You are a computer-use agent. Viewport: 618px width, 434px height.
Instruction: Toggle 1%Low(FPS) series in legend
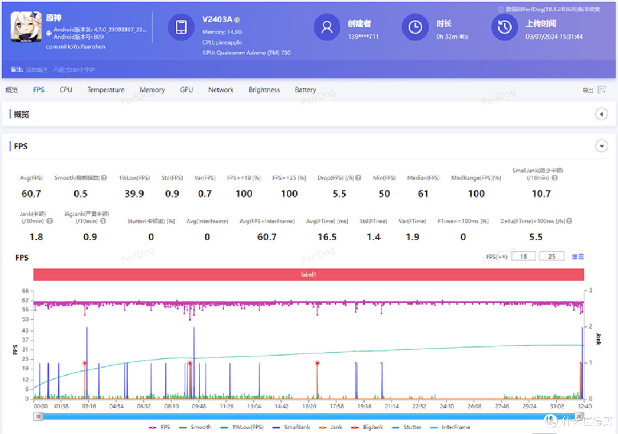[242, 427]
